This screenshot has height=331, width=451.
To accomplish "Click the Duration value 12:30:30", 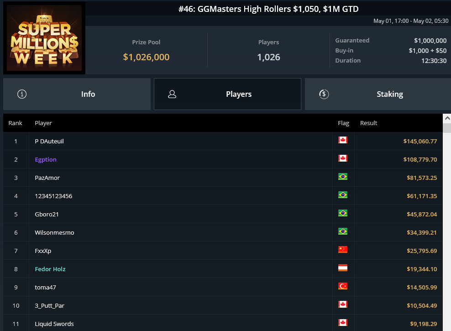I will [x=434, y=61].
